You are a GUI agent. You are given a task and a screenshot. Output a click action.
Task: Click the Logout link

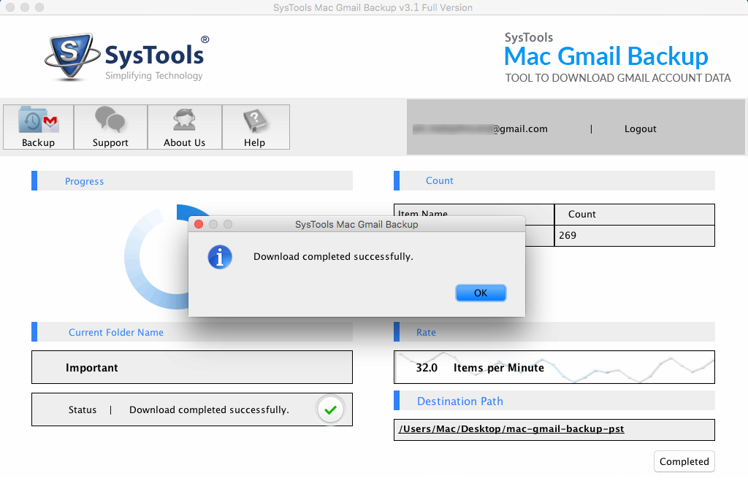640,128
